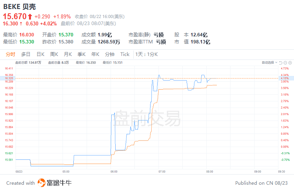Click the 市值 value 198.13亿
Image resolution: width=294 pixels, height=191 pixels.
[x=200, y=41]
